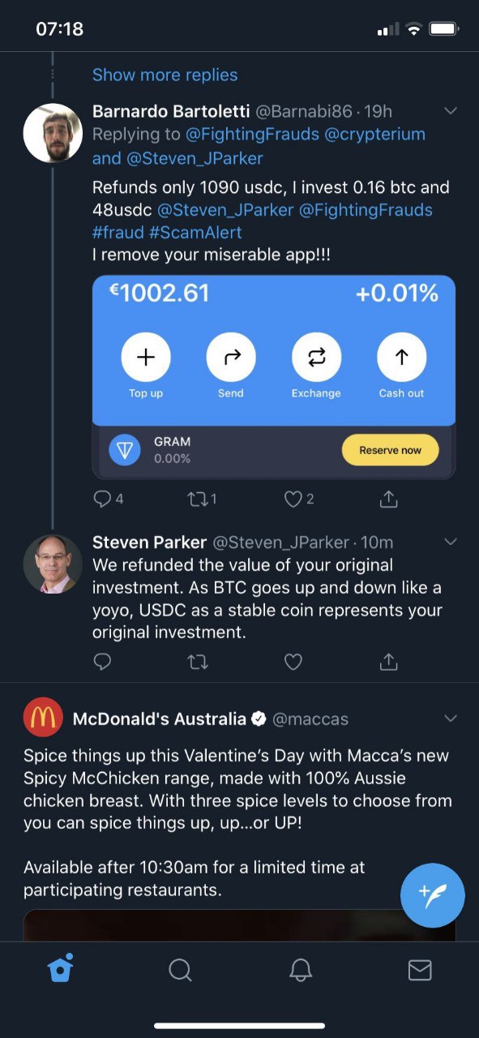Open McDonald's Australia profile avatar
Screen dimensions: 479x1038
click(x=43, y=717)
